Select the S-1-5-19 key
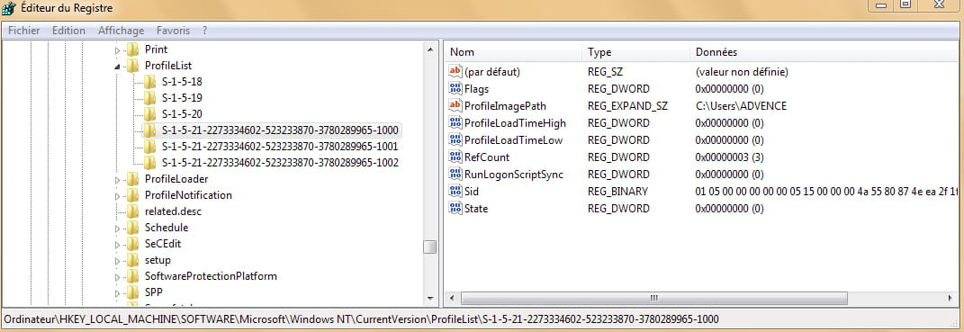This screenshot has width=964, height=332. (182, 98)
